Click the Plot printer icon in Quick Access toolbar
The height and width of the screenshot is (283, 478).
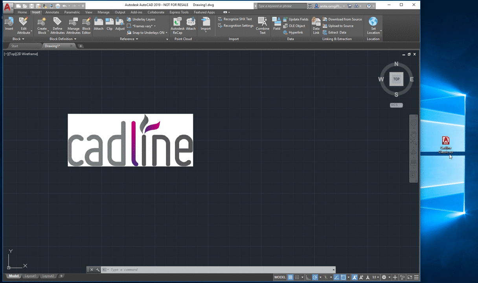pos(58,6)
